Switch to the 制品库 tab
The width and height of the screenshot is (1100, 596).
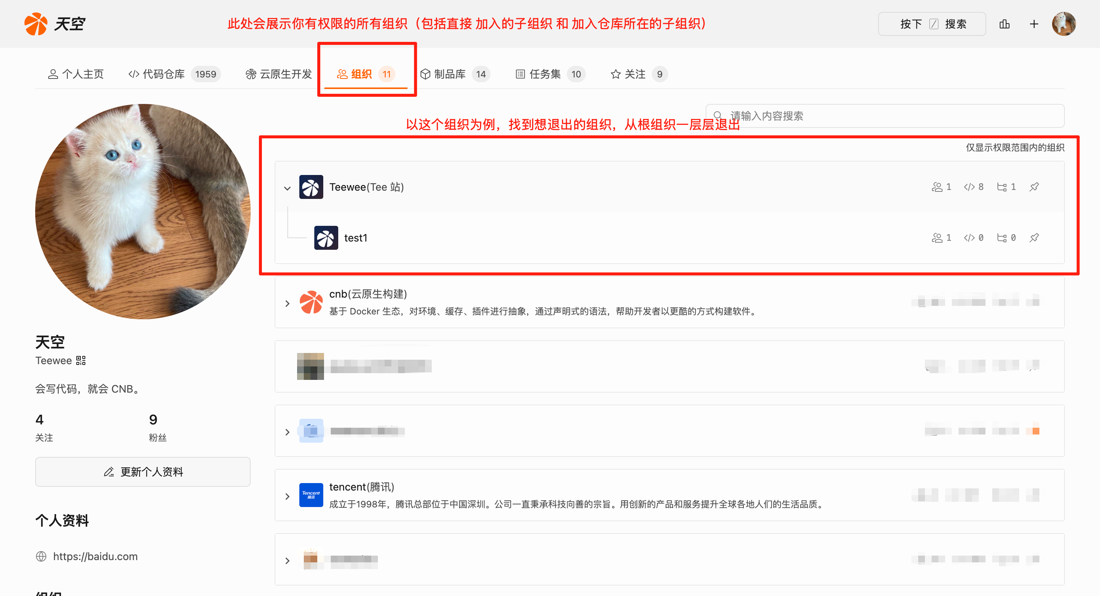tap(450, 74)
